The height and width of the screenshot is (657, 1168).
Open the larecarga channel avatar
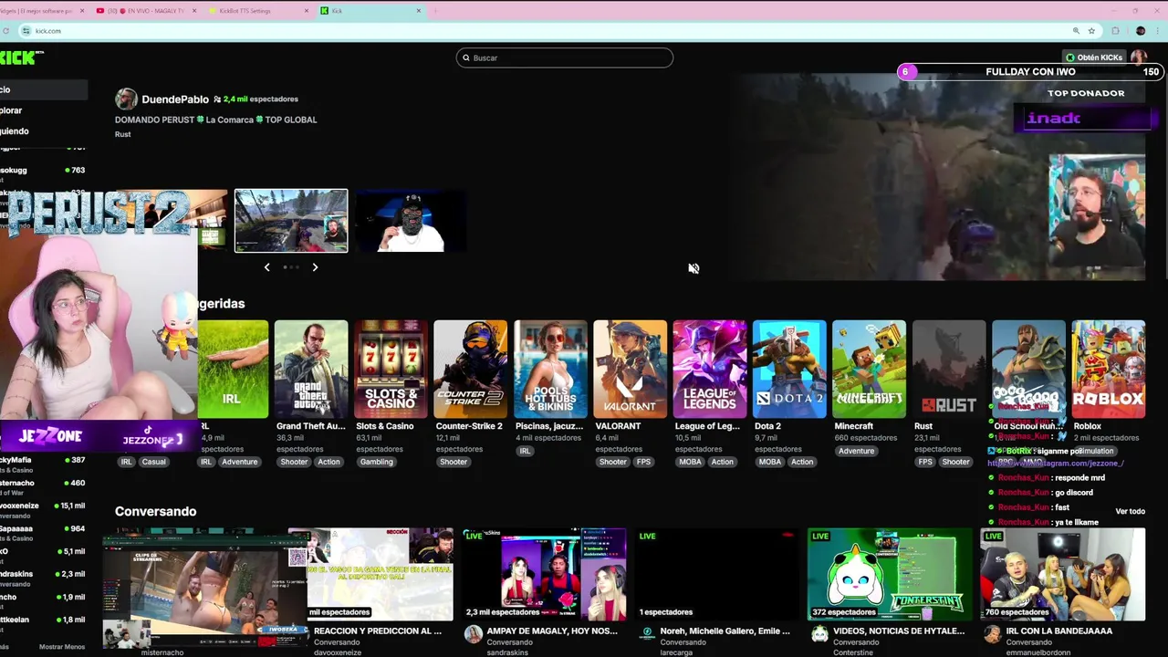(647, 634)
